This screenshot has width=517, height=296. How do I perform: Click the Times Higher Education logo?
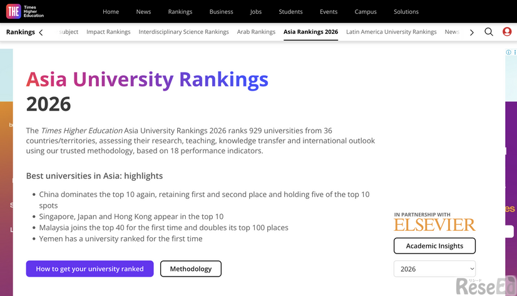[x=25, y=11]
